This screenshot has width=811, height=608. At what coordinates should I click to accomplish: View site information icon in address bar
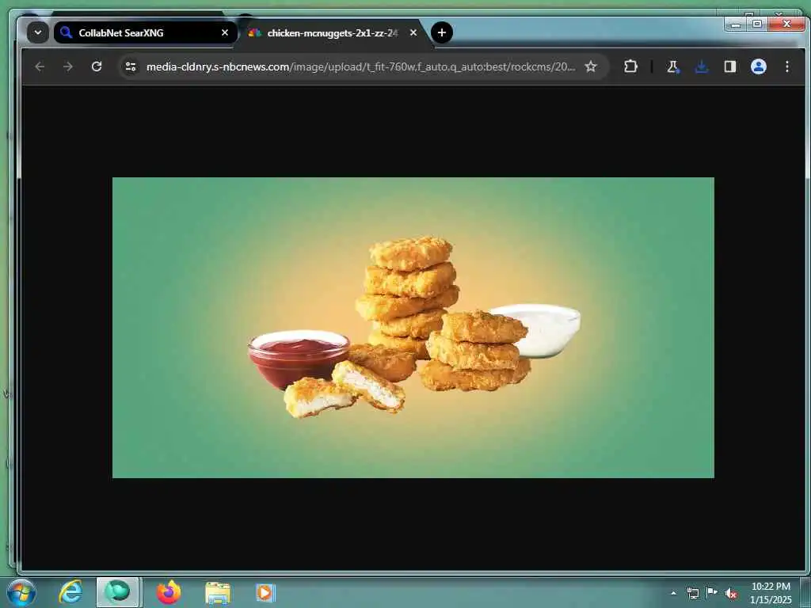pyautogui.click(x=131, y=66)
